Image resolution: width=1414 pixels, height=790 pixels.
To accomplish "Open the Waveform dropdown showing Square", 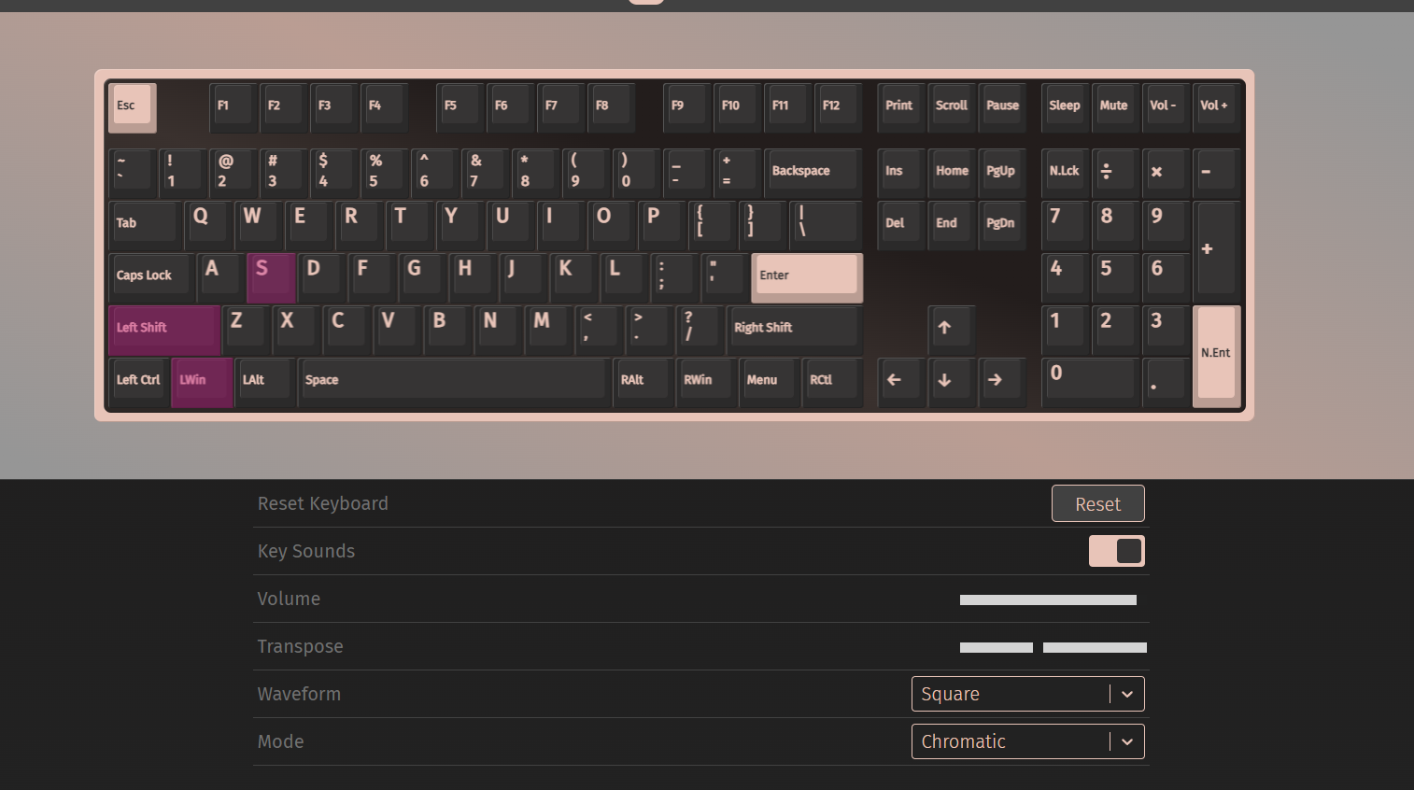I will click(x=1028, y=694).
